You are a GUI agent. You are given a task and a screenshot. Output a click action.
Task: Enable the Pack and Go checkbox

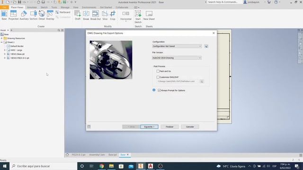point(158,71)
